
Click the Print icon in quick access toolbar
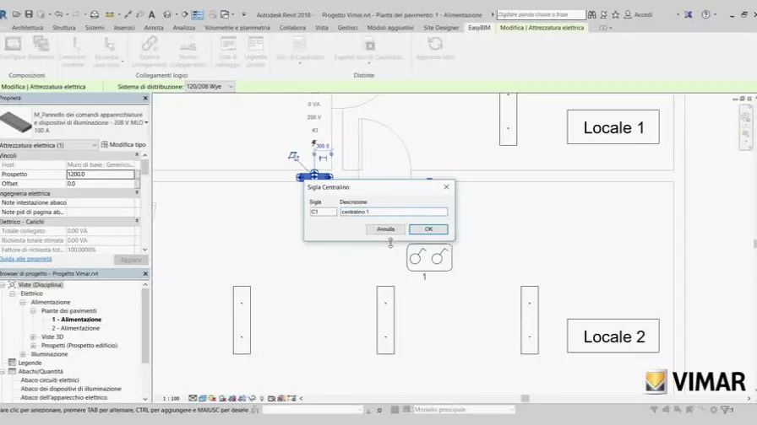click(95, 14)
